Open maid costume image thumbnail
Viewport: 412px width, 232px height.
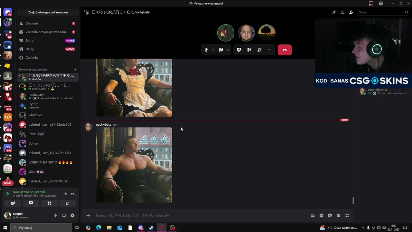(x=134, y=88)
